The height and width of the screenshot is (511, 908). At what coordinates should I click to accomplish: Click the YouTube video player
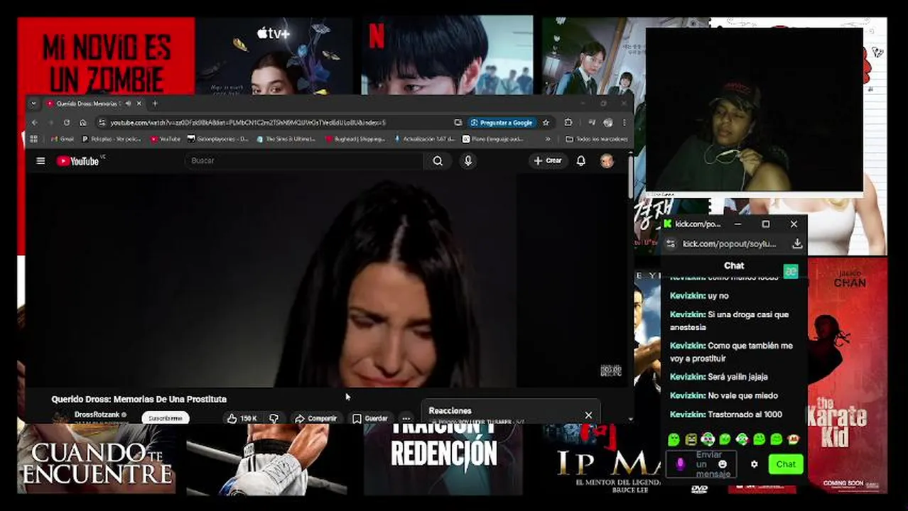click(328, 280)
